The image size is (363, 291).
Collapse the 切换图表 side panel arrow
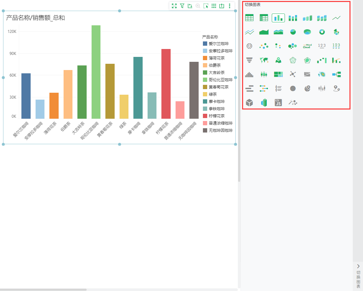pos(358,266)
